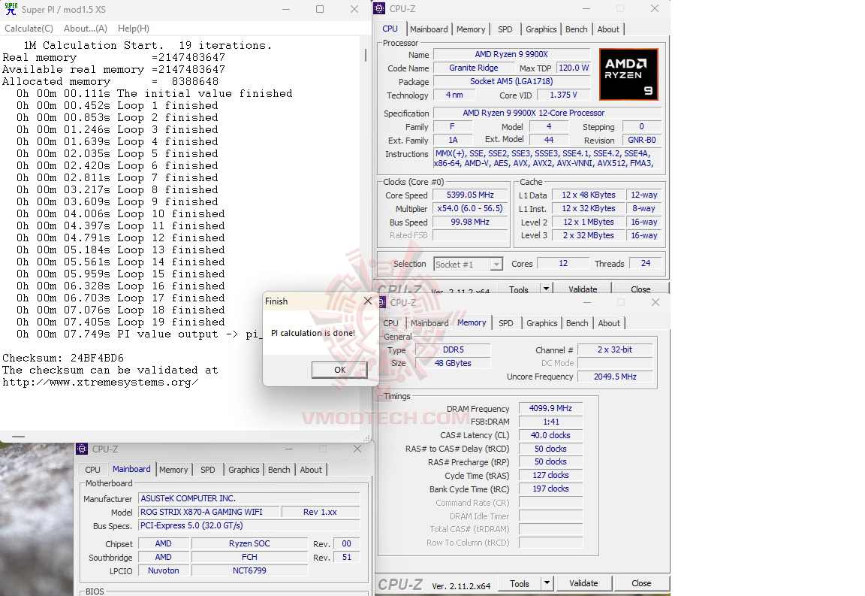Select SPD tab in the Memory CPU-Z window
Viewport: 865px width, 596px height.
[505, 323]
